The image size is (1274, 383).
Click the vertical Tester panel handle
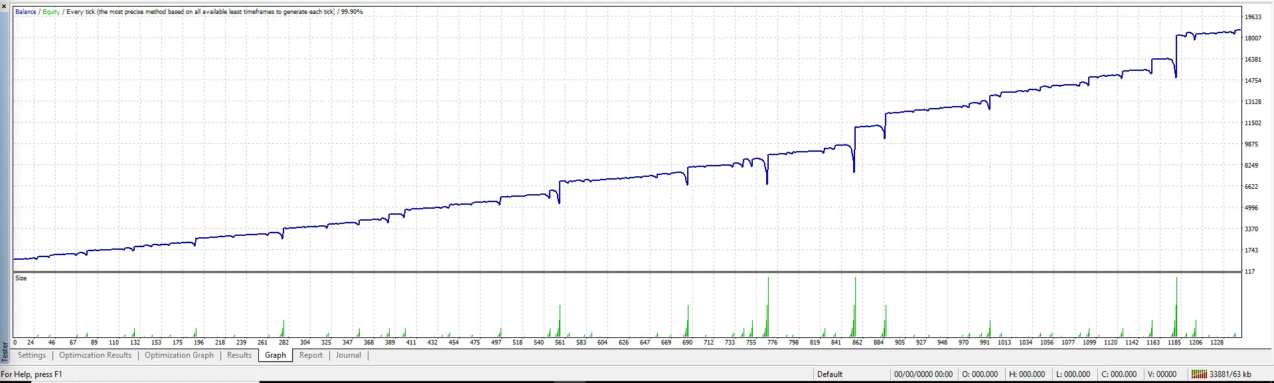tap(5, 351)
